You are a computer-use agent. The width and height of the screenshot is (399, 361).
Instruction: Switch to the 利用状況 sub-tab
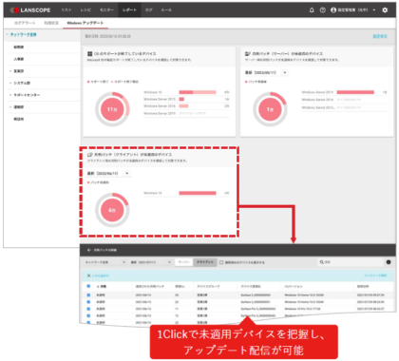(51, 23)
